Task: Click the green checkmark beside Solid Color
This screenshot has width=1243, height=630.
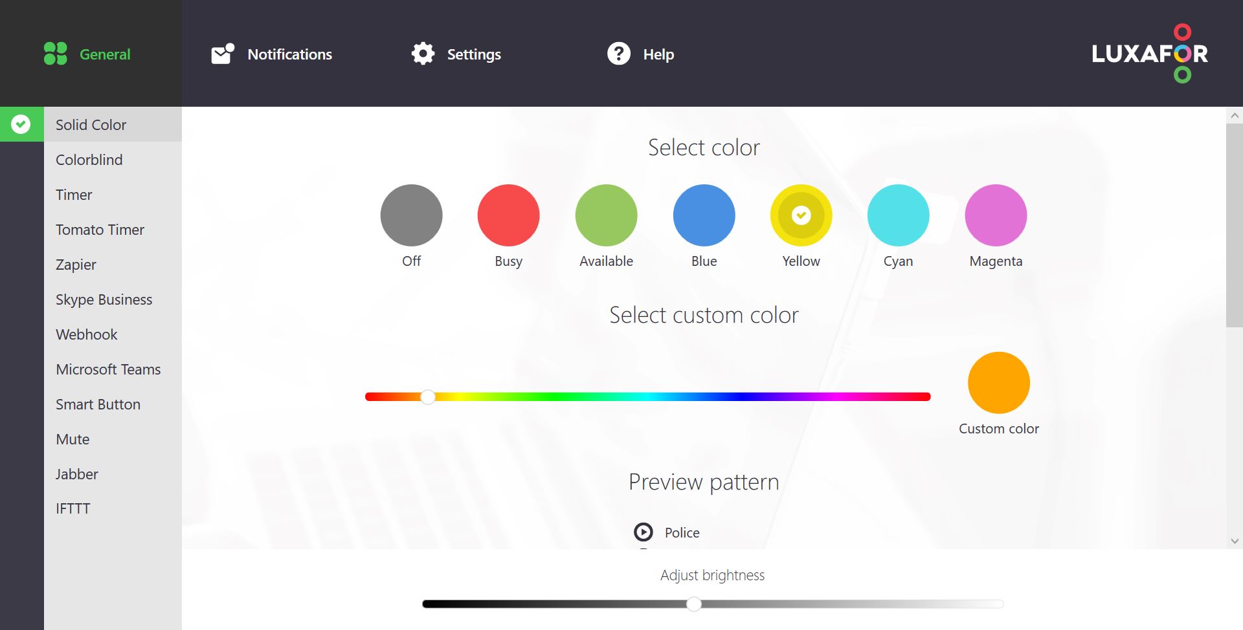Action: pos(21,124)
